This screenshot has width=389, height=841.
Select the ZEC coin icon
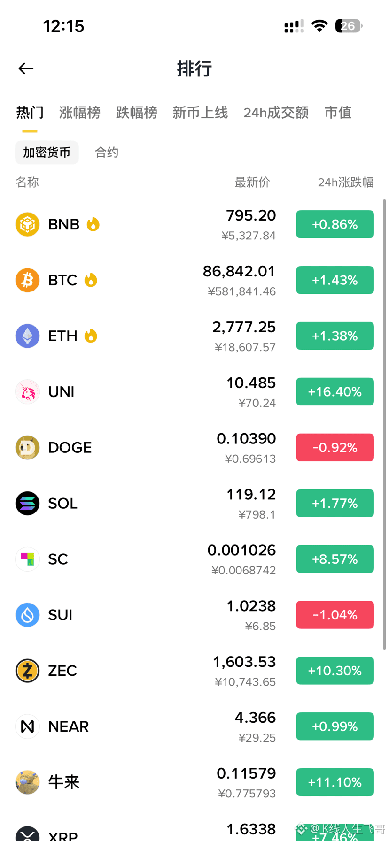click(27, 671)
